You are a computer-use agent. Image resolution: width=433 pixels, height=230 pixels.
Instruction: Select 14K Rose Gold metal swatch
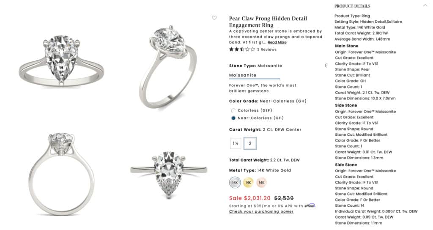tap(262, 182)
